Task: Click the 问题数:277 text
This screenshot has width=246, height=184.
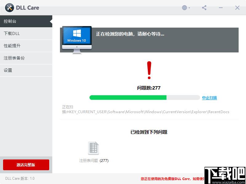Action: 149,88
